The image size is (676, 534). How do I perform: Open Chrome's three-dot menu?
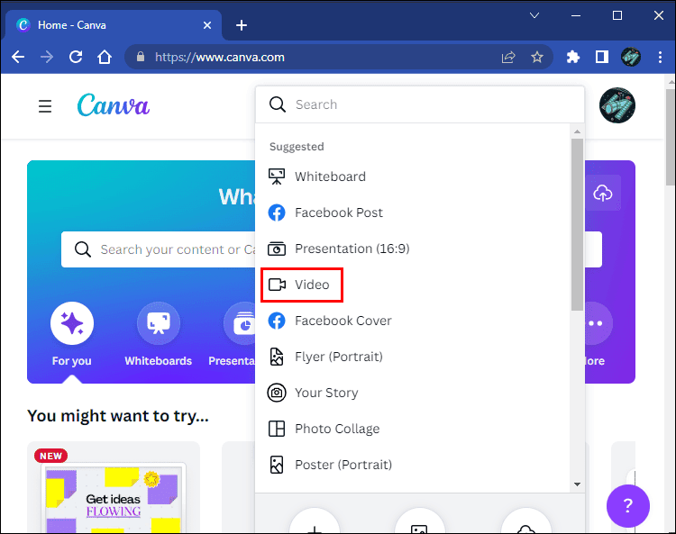click(x=660, y=57)
